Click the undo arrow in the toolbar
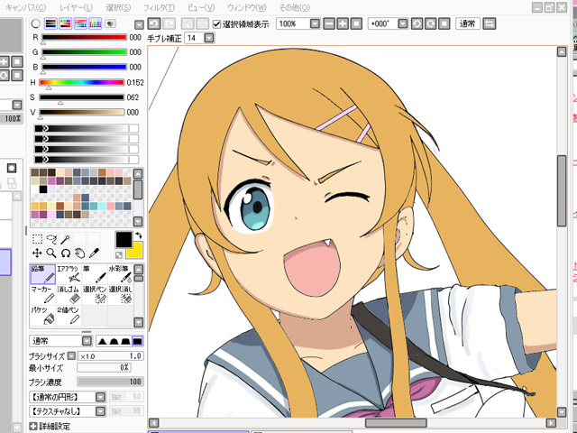This screenshot has width=577, height=433. pos(154,23)
